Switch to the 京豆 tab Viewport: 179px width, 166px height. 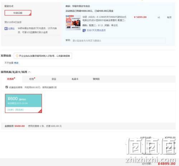54,79
